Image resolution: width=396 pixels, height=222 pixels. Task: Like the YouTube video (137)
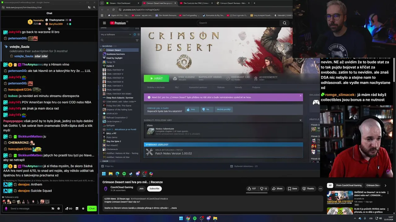[252, 189]
